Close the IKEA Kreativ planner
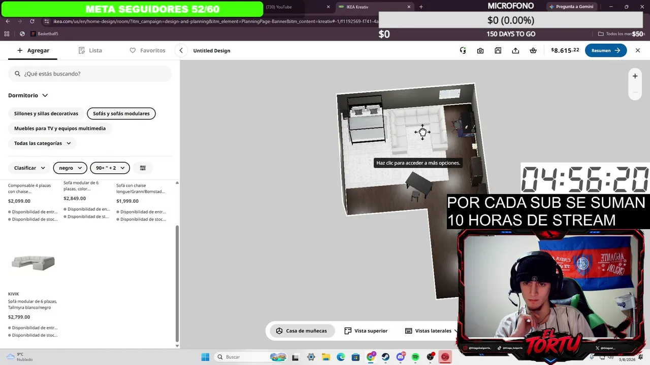 coord(638,51)
